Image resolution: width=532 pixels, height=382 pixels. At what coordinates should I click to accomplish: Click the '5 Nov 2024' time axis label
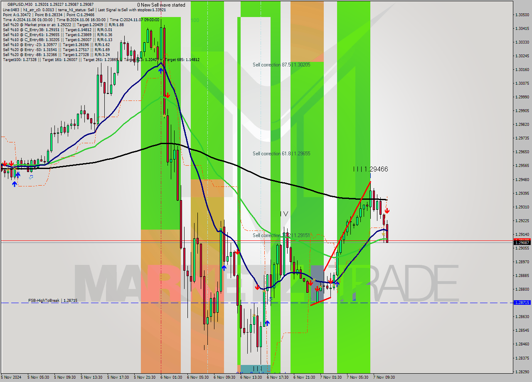tap(11, 377)
